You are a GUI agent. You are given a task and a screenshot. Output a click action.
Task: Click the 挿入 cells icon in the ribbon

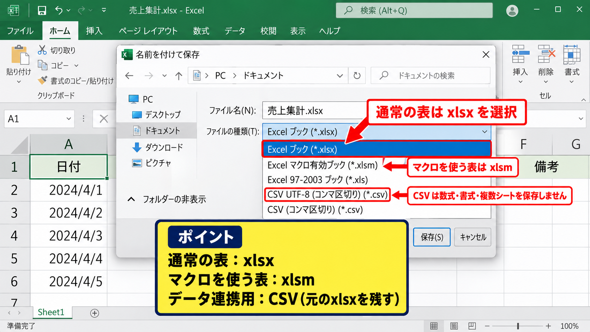pos(520,54)
